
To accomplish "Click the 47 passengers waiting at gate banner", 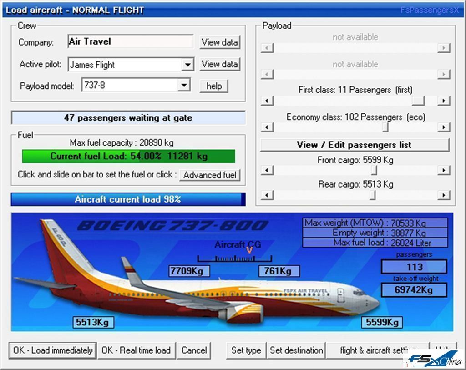I will point(128,118).
